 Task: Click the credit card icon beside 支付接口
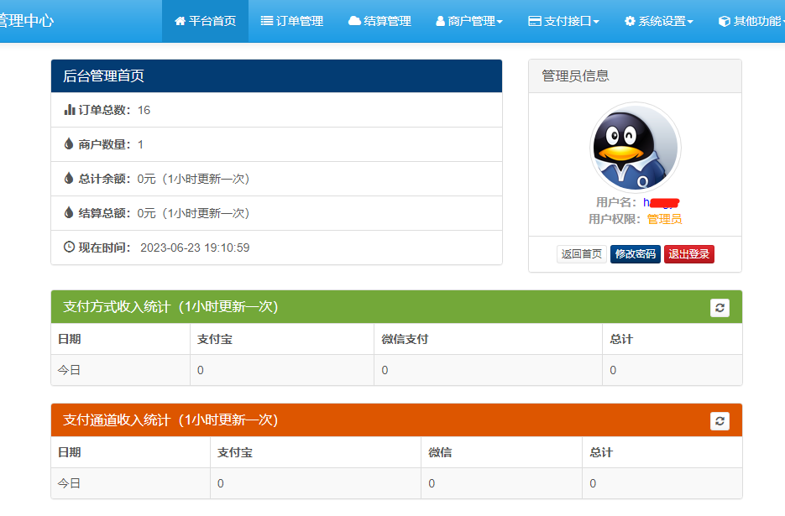534,21
